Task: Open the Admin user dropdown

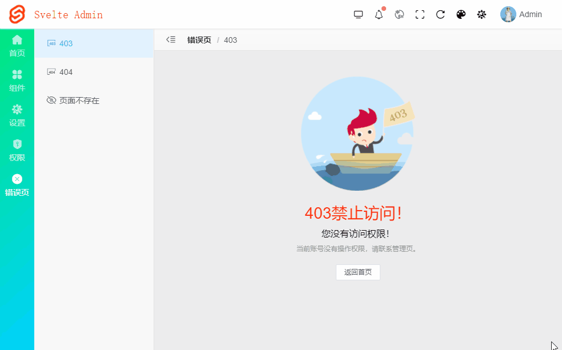Action: 521,14
